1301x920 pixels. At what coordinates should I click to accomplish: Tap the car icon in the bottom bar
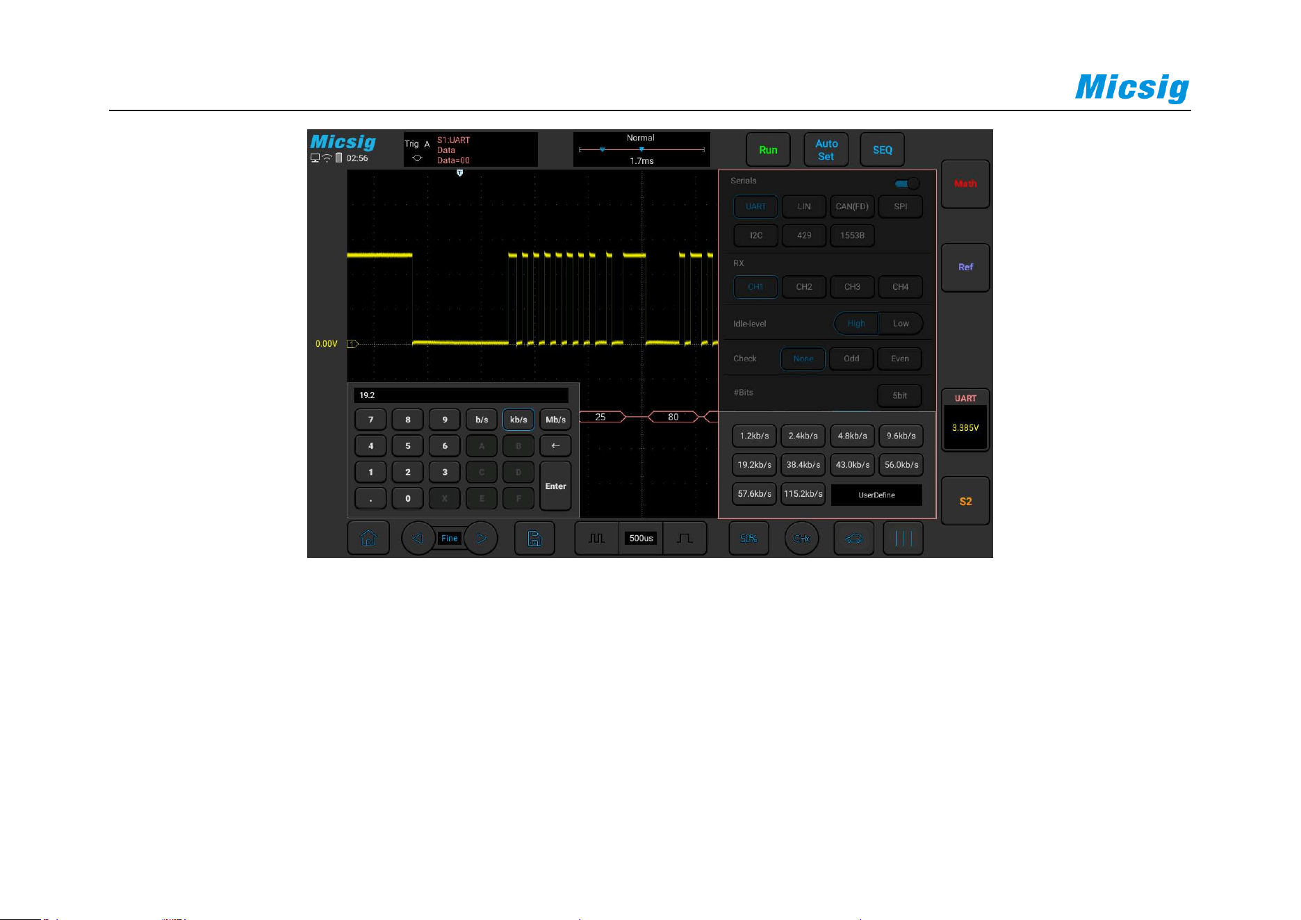point(853,538)
